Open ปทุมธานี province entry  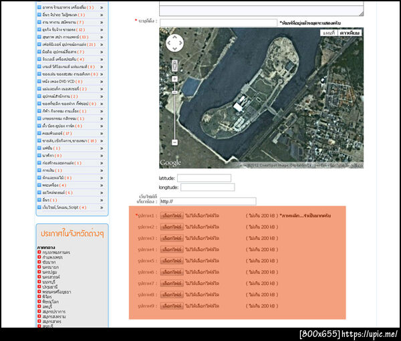[50, 287]
